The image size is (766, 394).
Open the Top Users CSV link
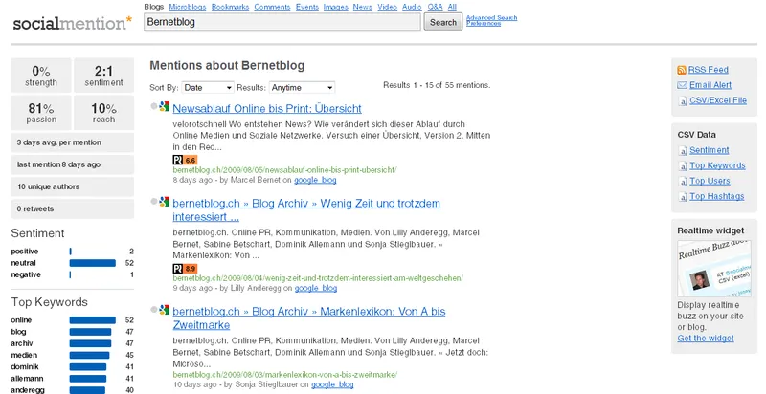click(x=710, y=181)
